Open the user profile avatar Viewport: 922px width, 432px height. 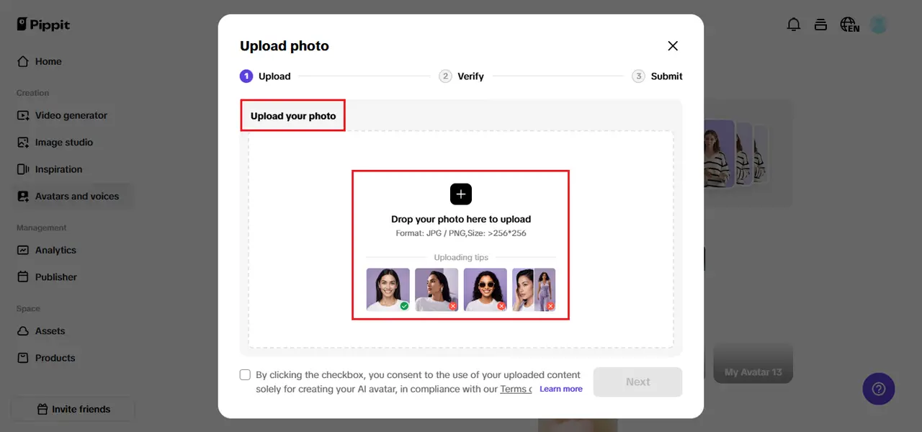click(878, 24)
